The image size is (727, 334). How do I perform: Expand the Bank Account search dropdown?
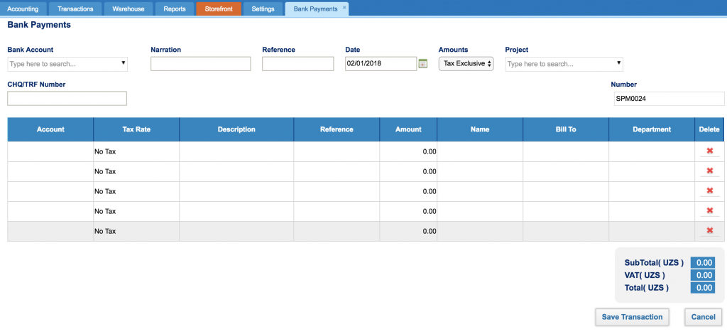tap(124, 63)
